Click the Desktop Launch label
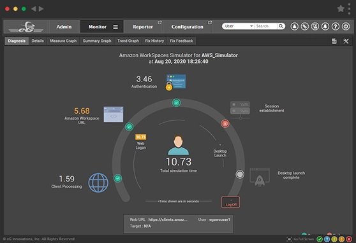The image size is (356, 243). (x=220, y=153)
